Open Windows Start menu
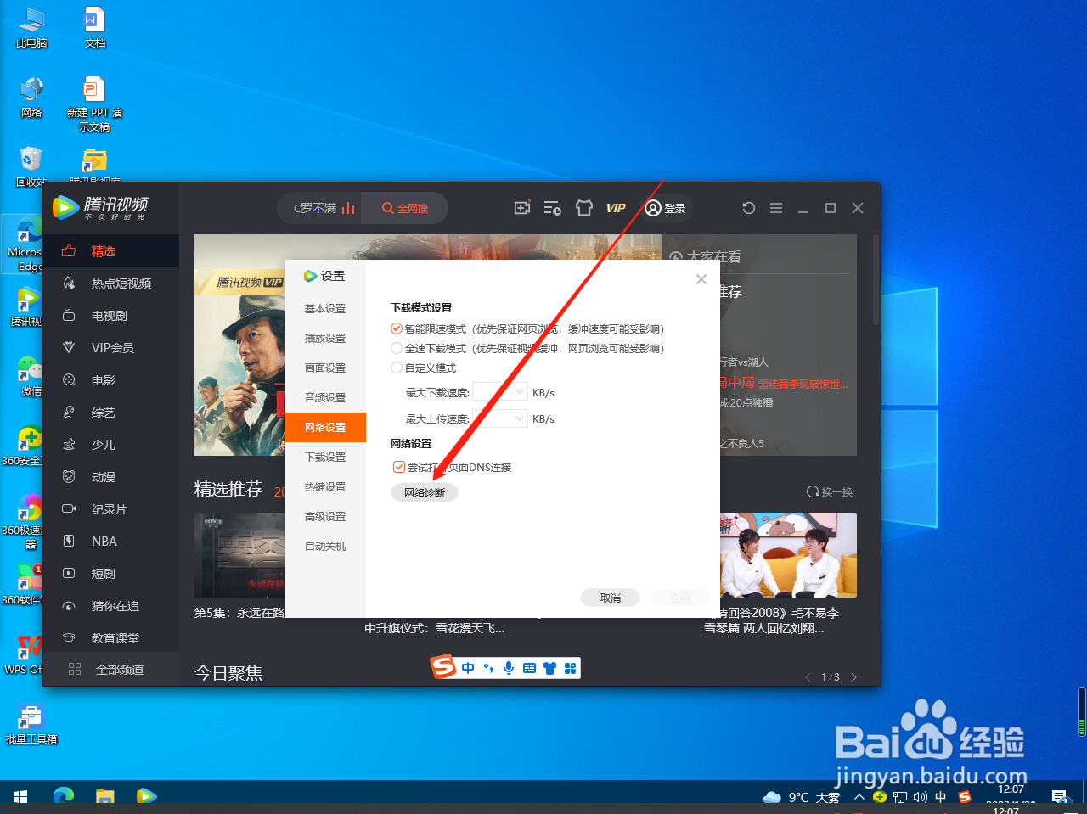 (20, 797)
